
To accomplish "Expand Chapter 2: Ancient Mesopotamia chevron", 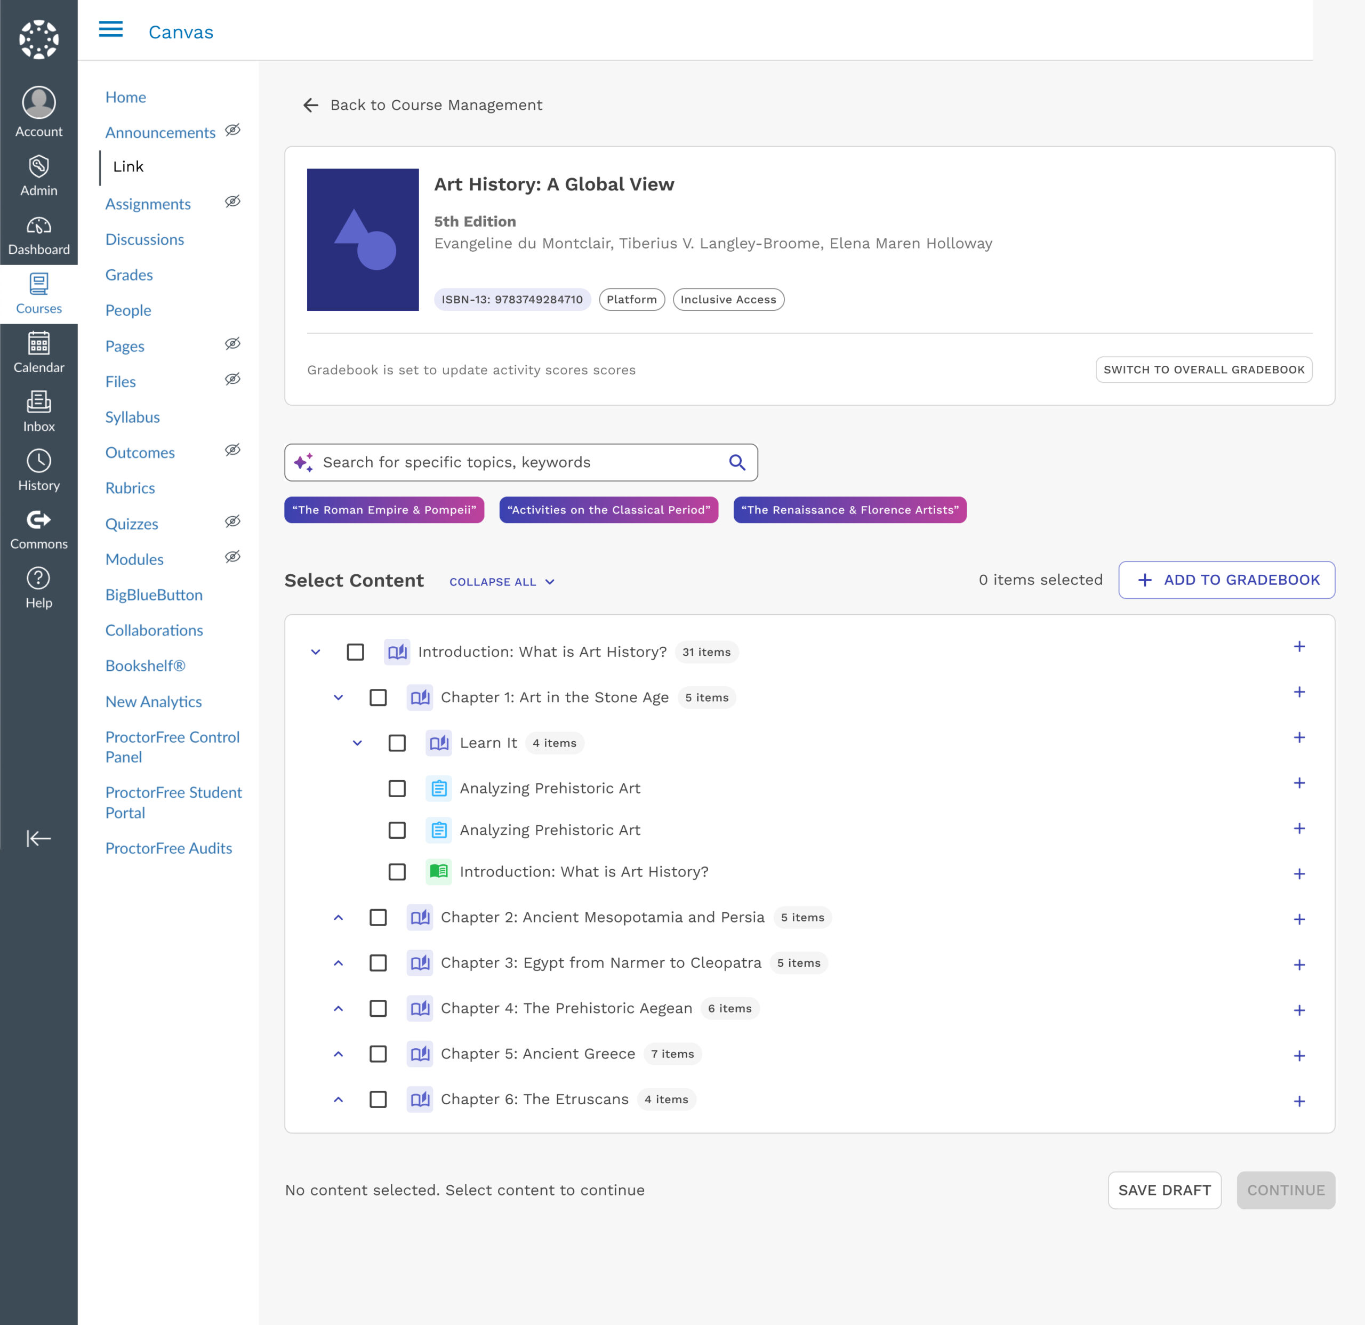I will (x=339, y=918).
